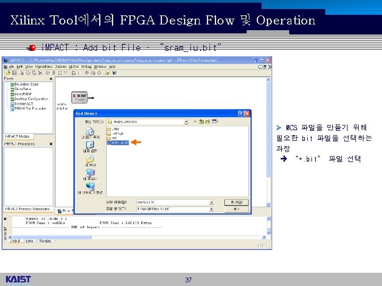
Task: Click the Copy toolbar icon
Action: pos(28,73)
